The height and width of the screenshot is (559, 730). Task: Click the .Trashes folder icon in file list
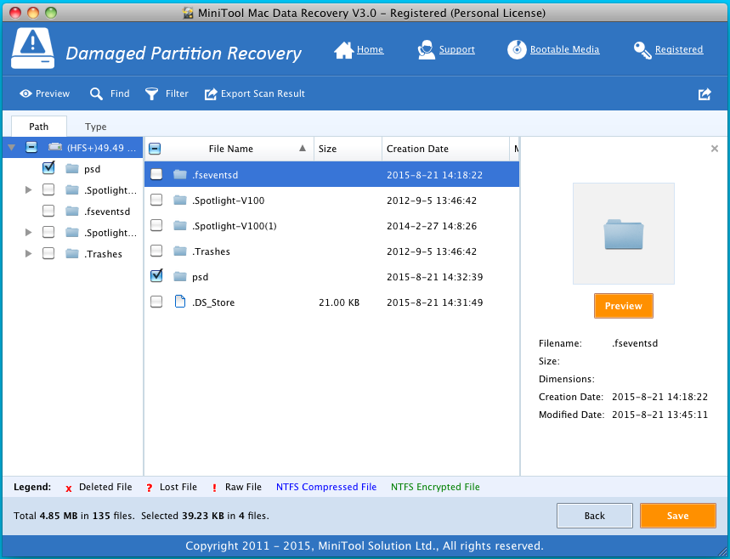tap(179, 251)
